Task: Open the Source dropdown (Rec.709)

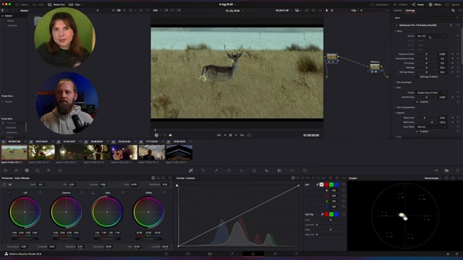Action: tap(431, 36)
